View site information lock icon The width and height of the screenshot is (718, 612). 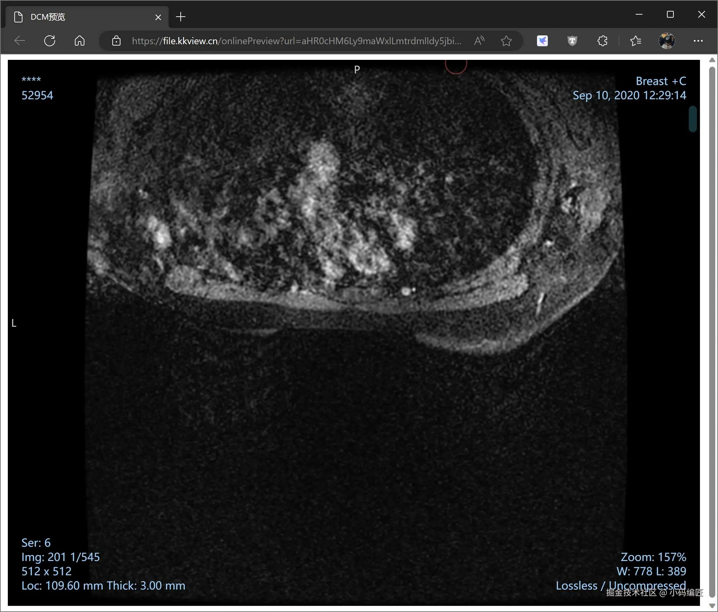click(x=116, y=41)
